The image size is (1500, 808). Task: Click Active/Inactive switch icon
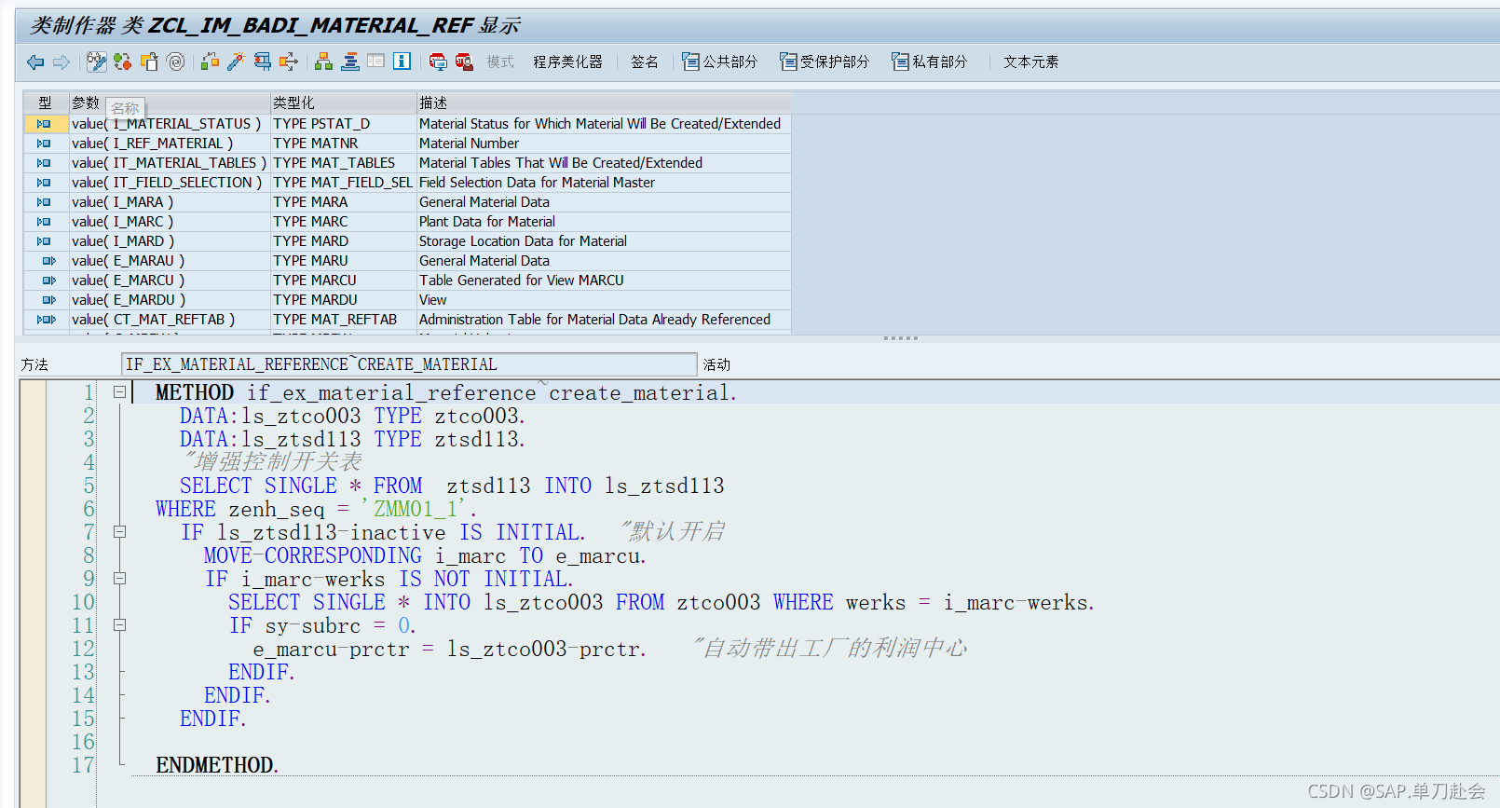(x=122, y=62)
